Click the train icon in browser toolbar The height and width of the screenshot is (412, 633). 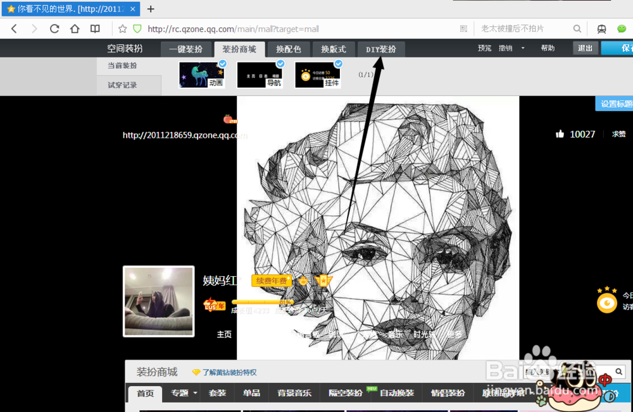point(601,28)
